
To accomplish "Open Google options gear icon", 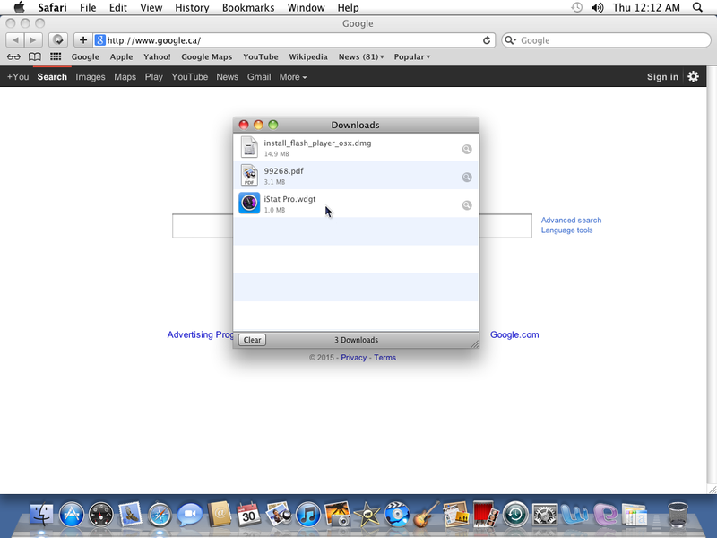I will 693,76.
